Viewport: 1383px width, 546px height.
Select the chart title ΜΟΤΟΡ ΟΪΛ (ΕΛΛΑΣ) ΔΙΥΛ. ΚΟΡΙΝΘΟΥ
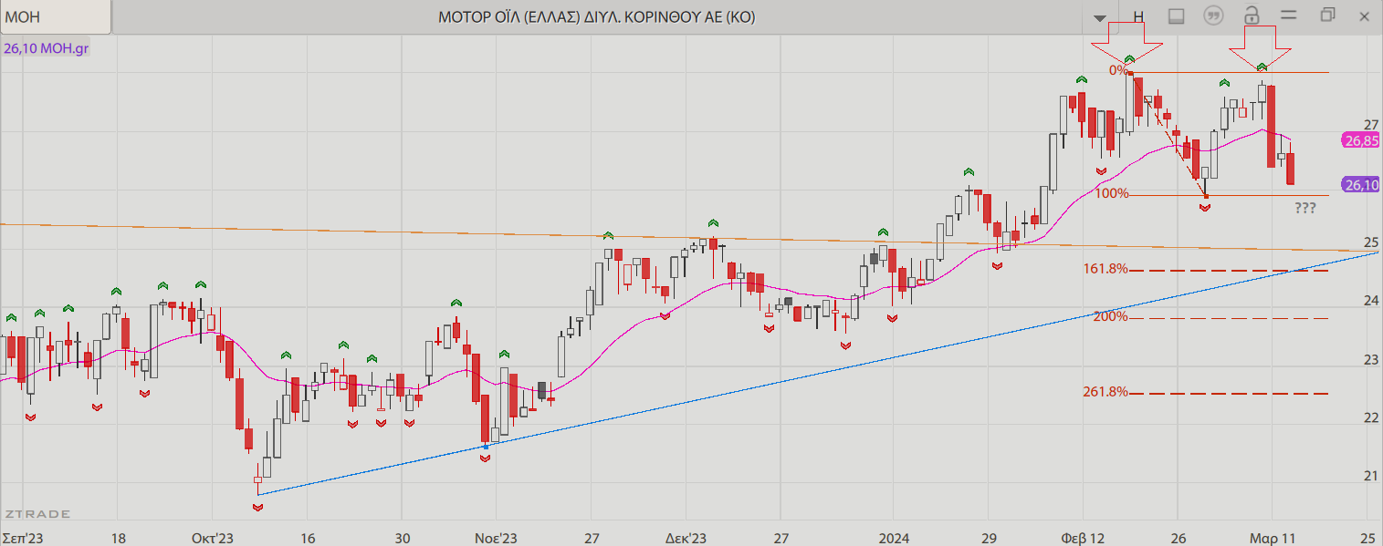click(x=597, y=17)
